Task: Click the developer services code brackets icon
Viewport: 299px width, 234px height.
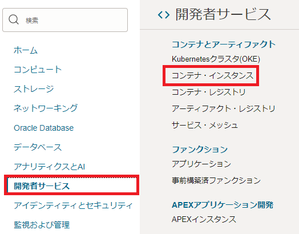Action: [x=164, y=15]
